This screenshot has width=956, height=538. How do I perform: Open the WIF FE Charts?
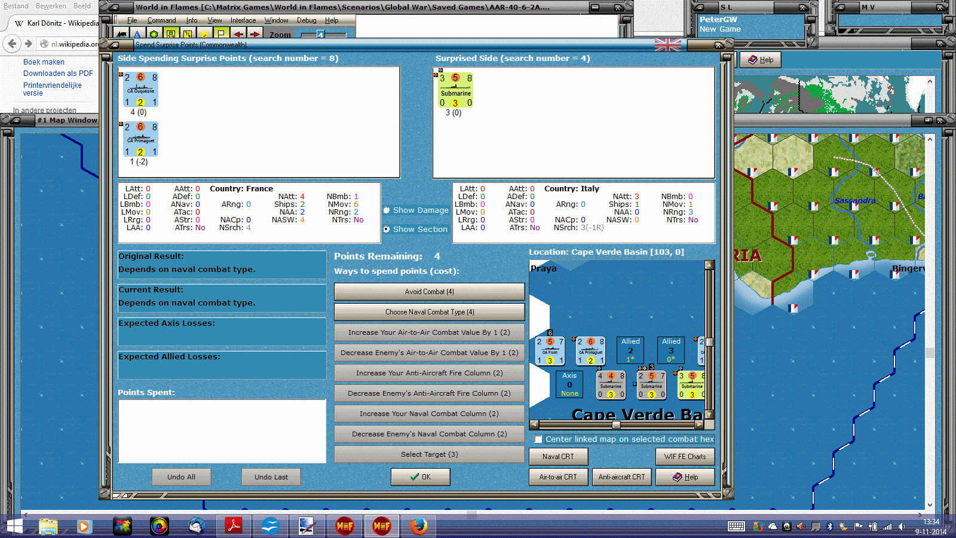pos(685,457)
